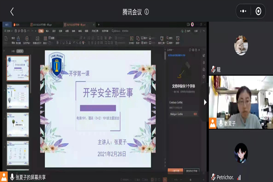Click the orange download button in font panel

point(175,171)
